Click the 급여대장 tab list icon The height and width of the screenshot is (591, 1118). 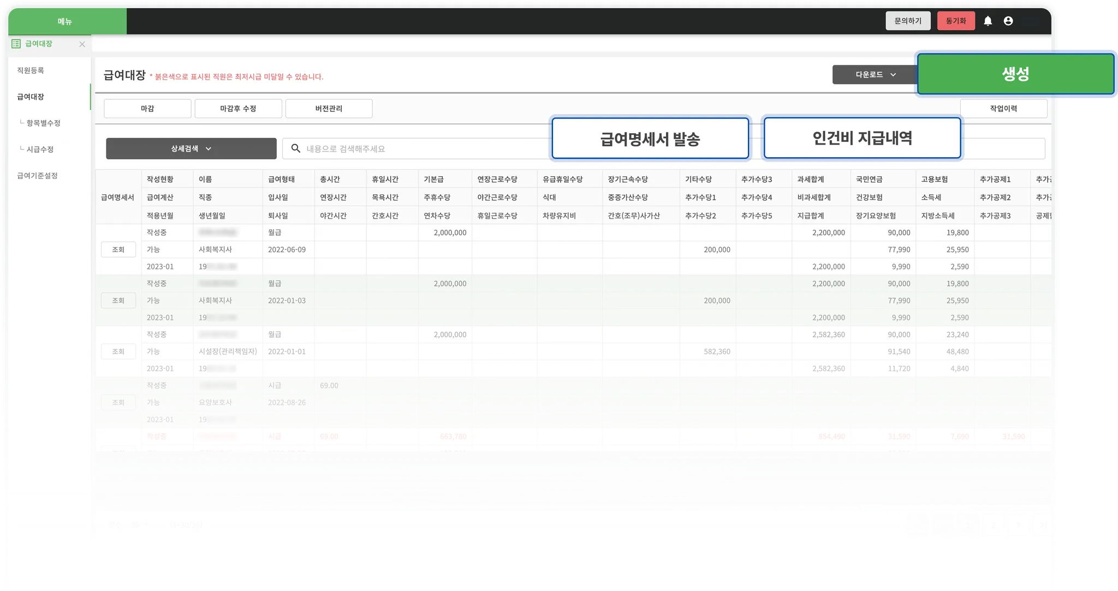click(x=16, y=44)
